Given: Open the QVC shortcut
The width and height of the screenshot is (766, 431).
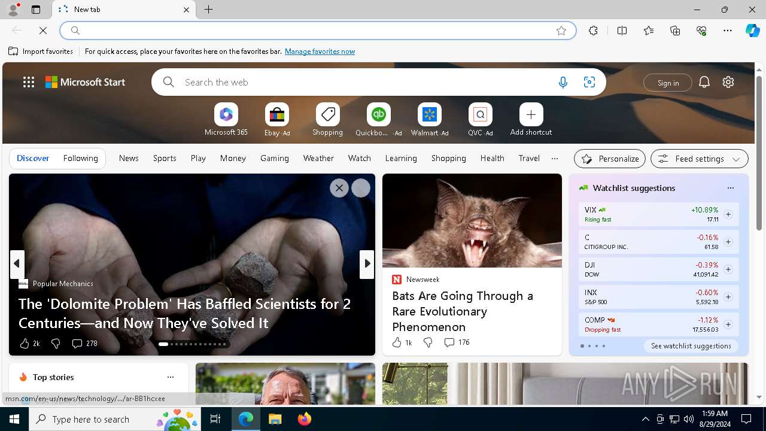Looking at the screenshot, I should [480, 120].
